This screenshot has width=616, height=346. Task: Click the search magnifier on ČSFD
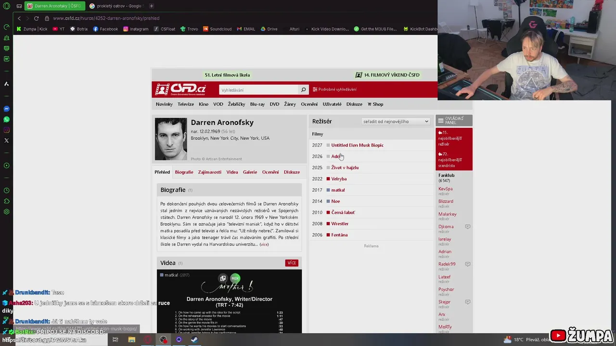coord(303,90)
